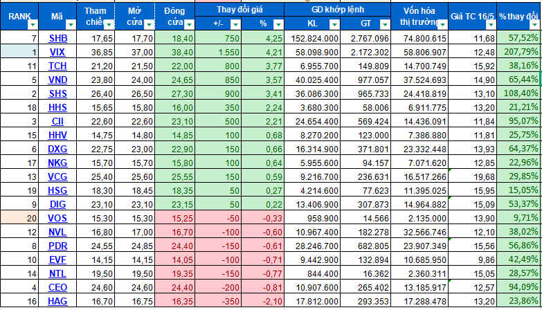542x310 pixels.
Task: Open the VND stock link
Action: pyautogui.click(x=57, y=80)
